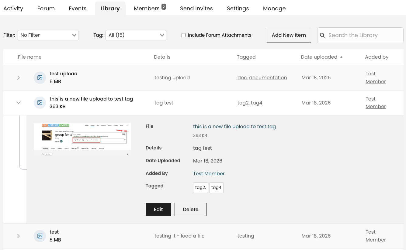This screenshot has height=250, width=406.
Task: Click image file icon for test upload
Action: pos(40,78)
